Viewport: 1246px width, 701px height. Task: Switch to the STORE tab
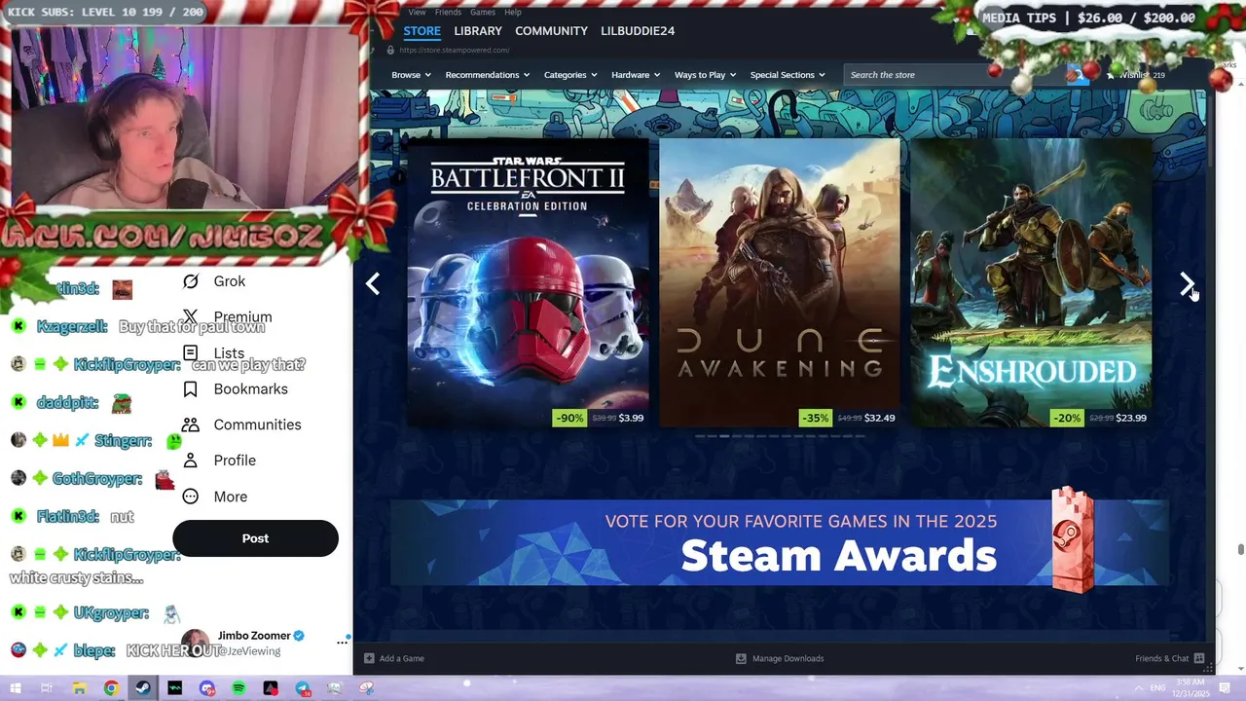point(421,31)
